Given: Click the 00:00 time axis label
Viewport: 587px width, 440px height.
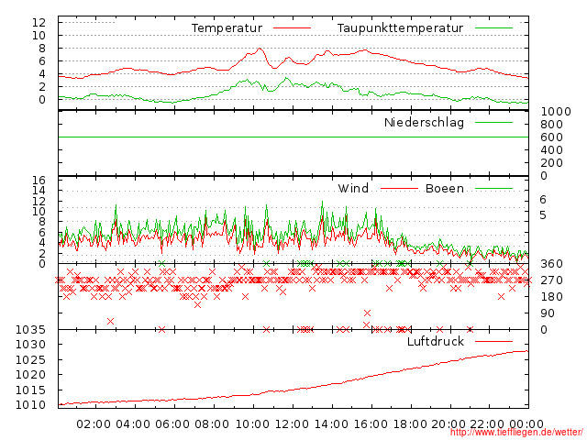Looking at the screenshot, I should click(526, 424).
